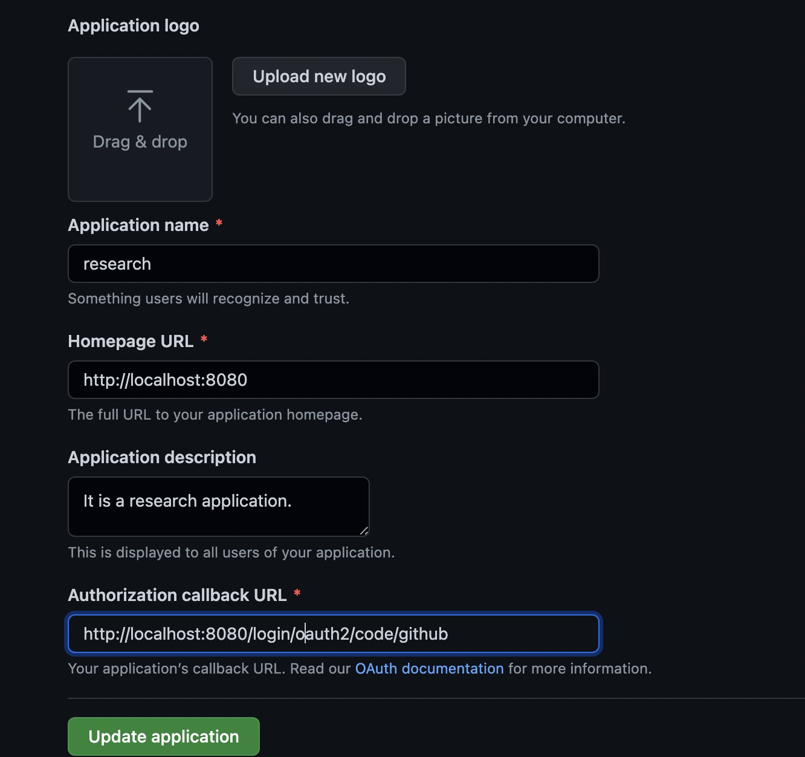Click the "Authorization callback URL" label
Image resolution: width=805 pixels, height=757 pixels.
click(x=177, y=596)
